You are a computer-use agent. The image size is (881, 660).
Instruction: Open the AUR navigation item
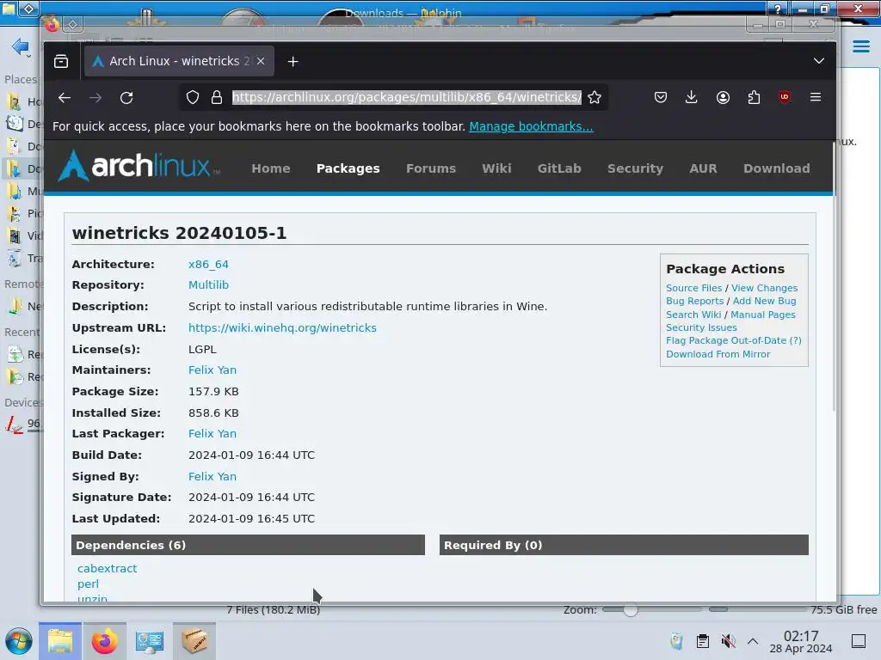click(704, 168)
